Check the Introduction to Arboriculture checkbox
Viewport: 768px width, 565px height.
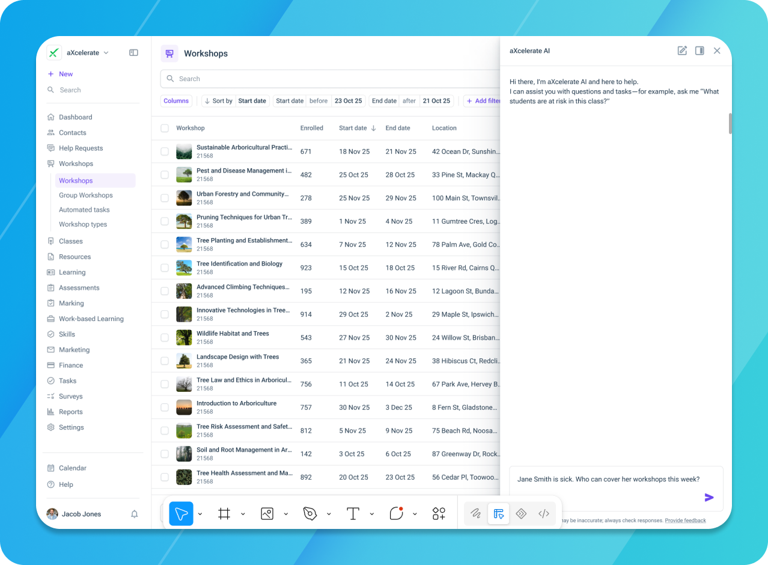[x=165, y=408]
